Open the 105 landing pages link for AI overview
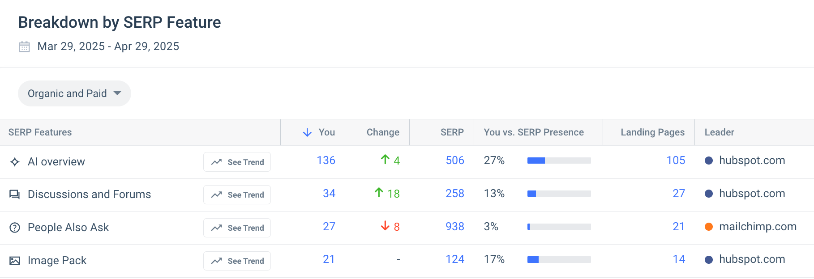Screen dimensions: 814x279 tap(676, 160)
